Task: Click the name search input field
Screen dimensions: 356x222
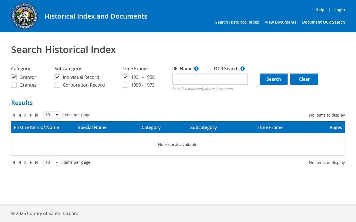Action: click(x=210, y=79)
